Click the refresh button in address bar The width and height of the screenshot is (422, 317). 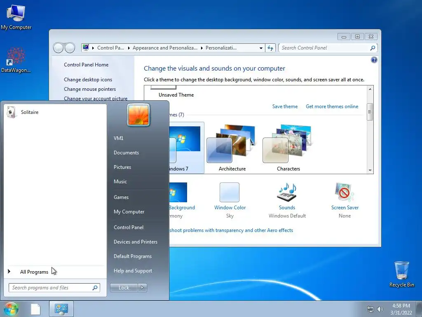(x=270, y=48)
